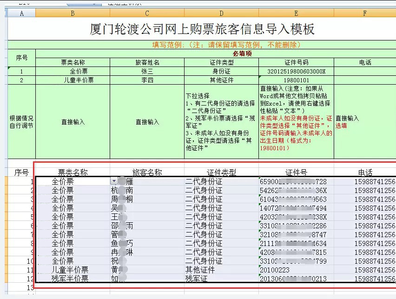The height and width of the screenshot is (299, 396).
Task: Select the 下拉选择 instructions cell
Action: [x=222, y=122]
